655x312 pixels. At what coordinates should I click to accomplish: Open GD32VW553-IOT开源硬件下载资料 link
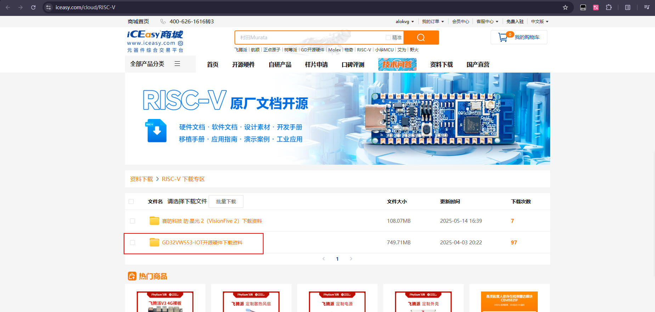(x=202, y=243)
